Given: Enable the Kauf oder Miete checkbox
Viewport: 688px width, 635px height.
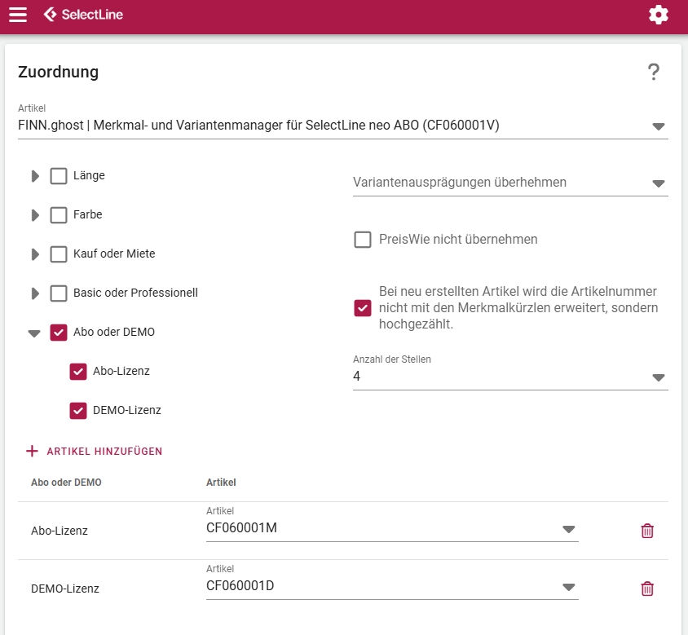Looking at the screenshot, I should click(59, 254).
